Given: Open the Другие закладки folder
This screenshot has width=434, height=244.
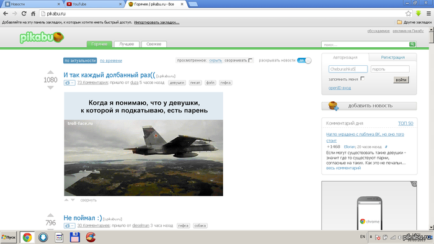Looking at the screenshot, I should coord(414,22).
